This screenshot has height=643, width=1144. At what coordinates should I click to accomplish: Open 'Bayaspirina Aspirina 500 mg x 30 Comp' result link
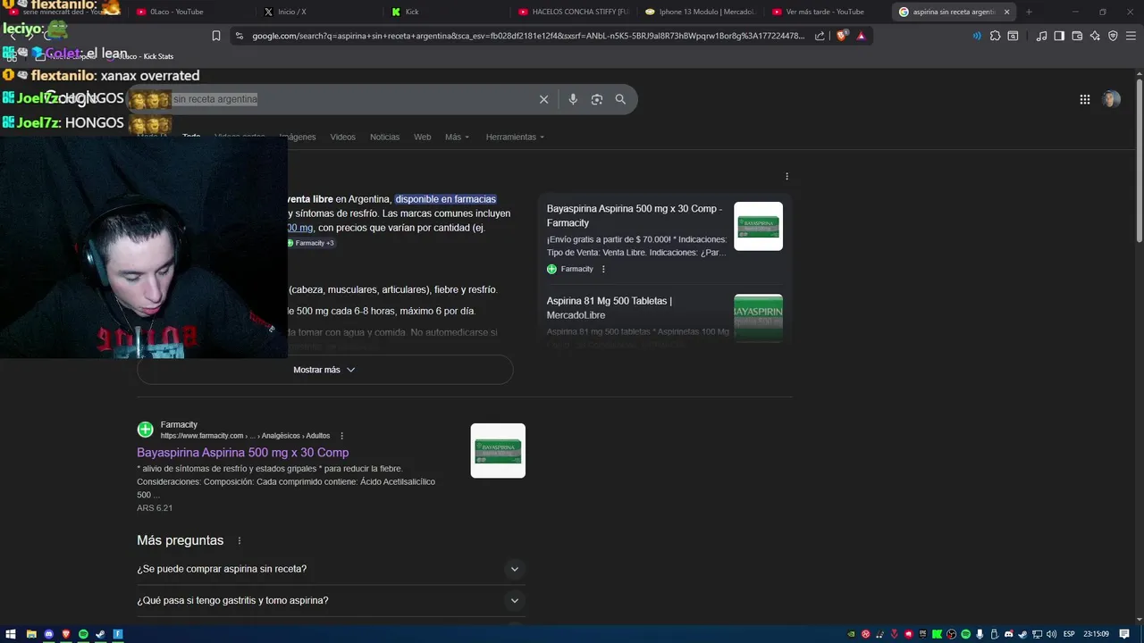242,453
